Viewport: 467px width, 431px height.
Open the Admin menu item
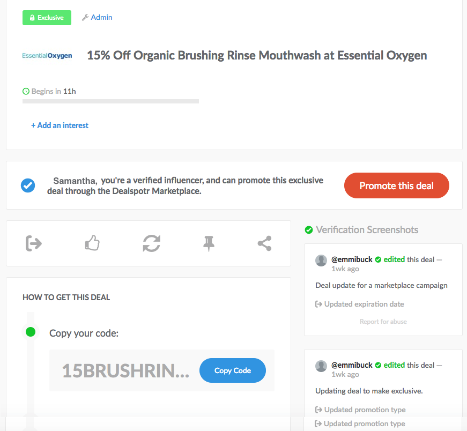100,17
